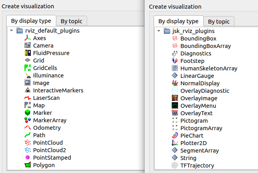Image resolution: width=258 pixels, height=173 pixels.
Task: Choose the 'OverlayDiagnostic' label text
Action: click(205, 91)
